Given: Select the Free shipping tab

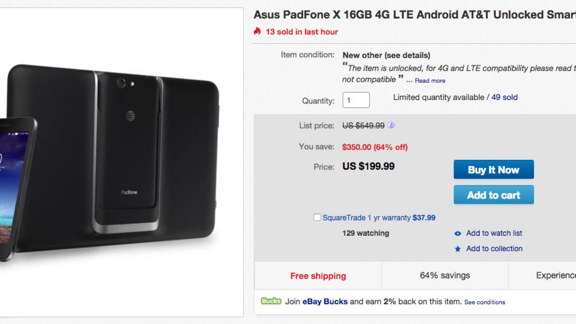Looking at the screenshot, I should (x=318, y=276).
